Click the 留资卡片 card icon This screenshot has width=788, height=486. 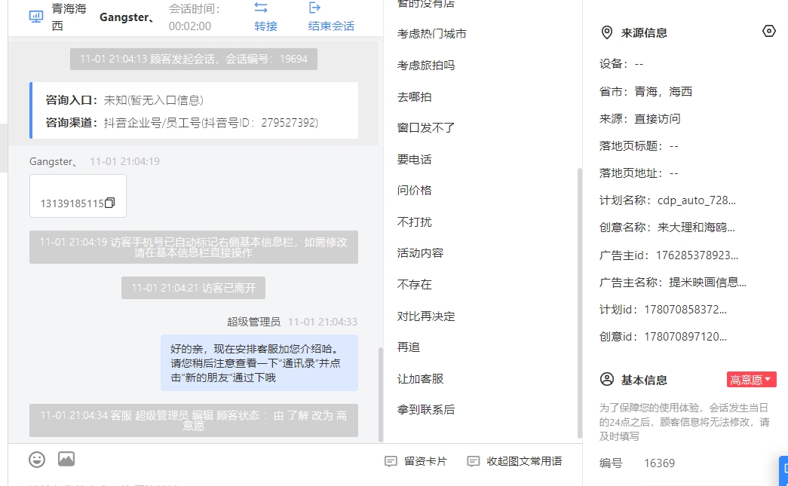click(391, 461)
